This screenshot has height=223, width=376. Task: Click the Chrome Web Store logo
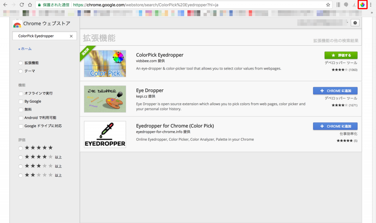tap(17, 24)
